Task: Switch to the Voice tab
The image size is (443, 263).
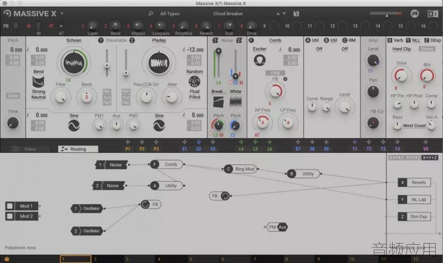Action: point(30,149)
